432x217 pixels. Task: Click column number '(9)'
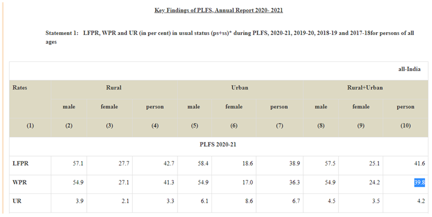[x=361, y=126]
